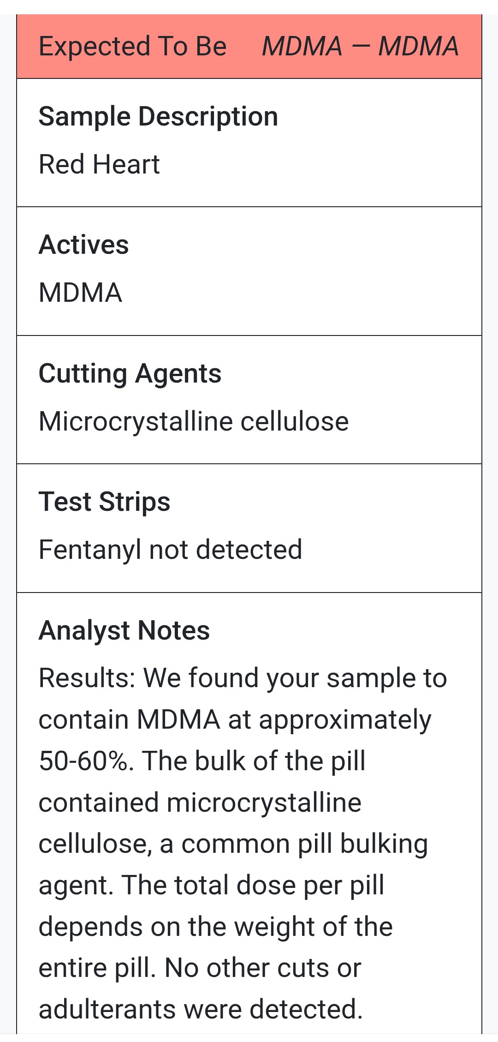Click the "adulterants were detected." final line
The height and width of the screenshot is (1042, 498).
(201, 1009)
